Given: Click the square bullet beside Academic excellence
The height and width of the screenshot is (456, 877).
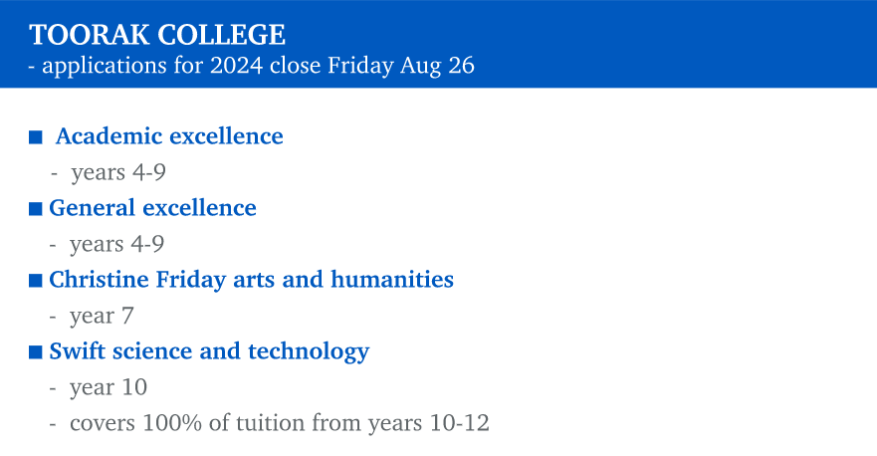Looking at the screenshot, I should point(36,137).
